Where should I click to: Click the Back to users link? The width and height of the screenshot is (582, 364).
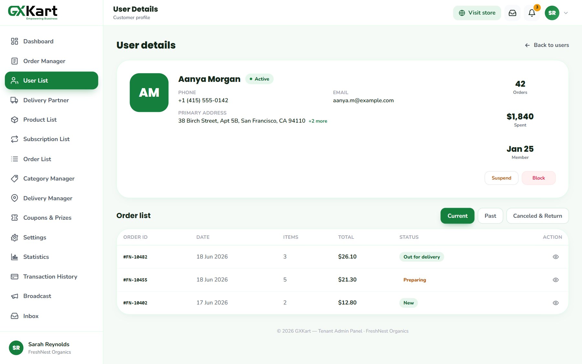[x=547, y=45]
